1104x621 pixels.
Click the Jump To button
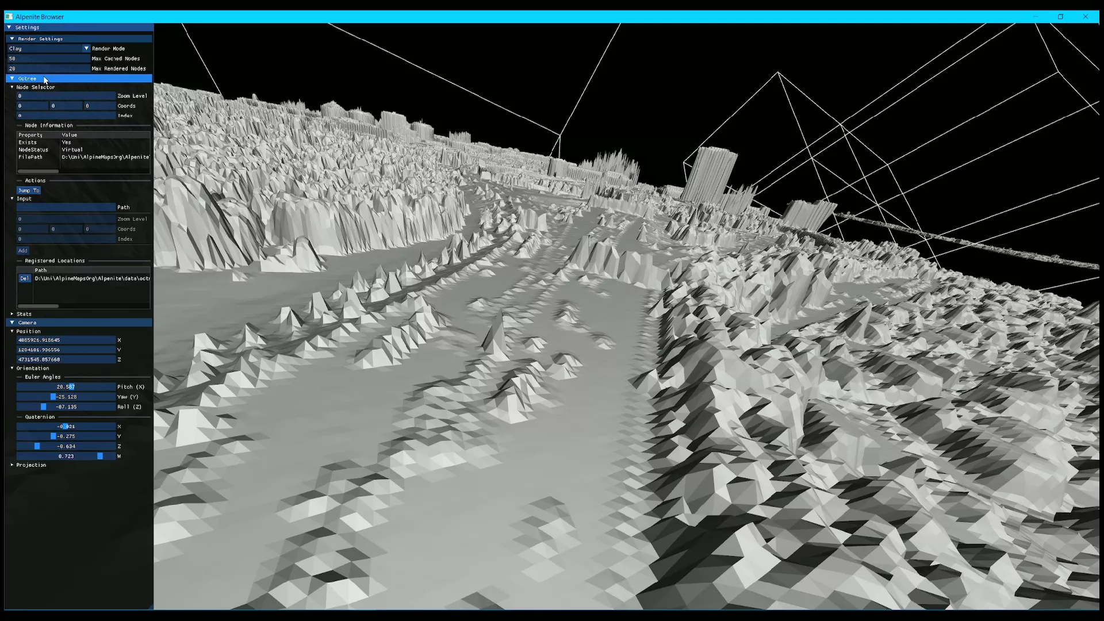[28, 190]
